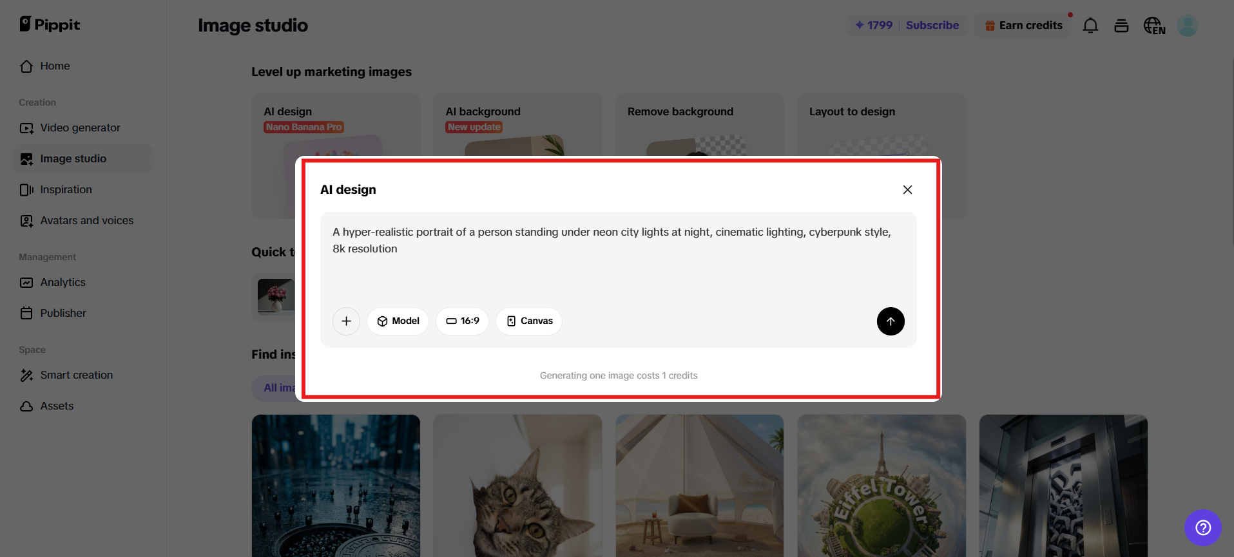Open the Layout to design card
The width and height of the screenshot is (1234, 557).
(881, 125)
